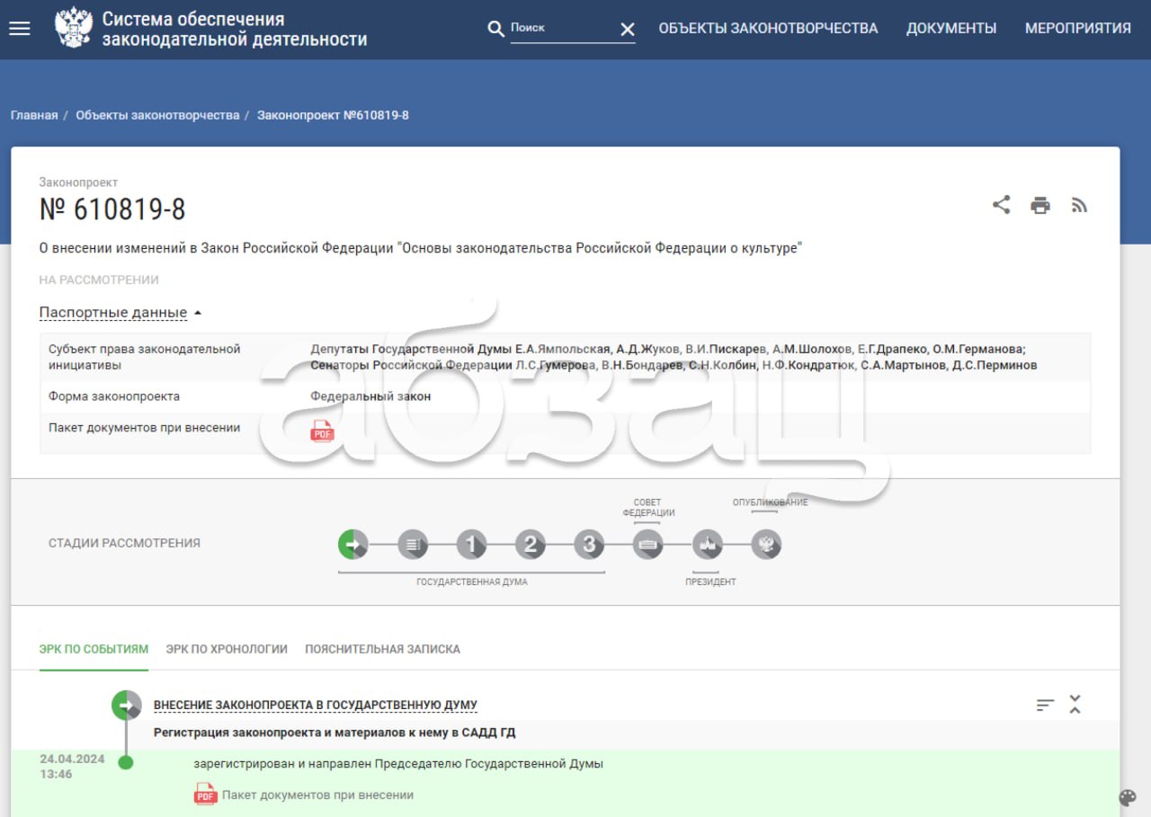Viewport: 1151px width, 817px height.
Task: Click the Президент stage icon
Action: tap(707, 544)
